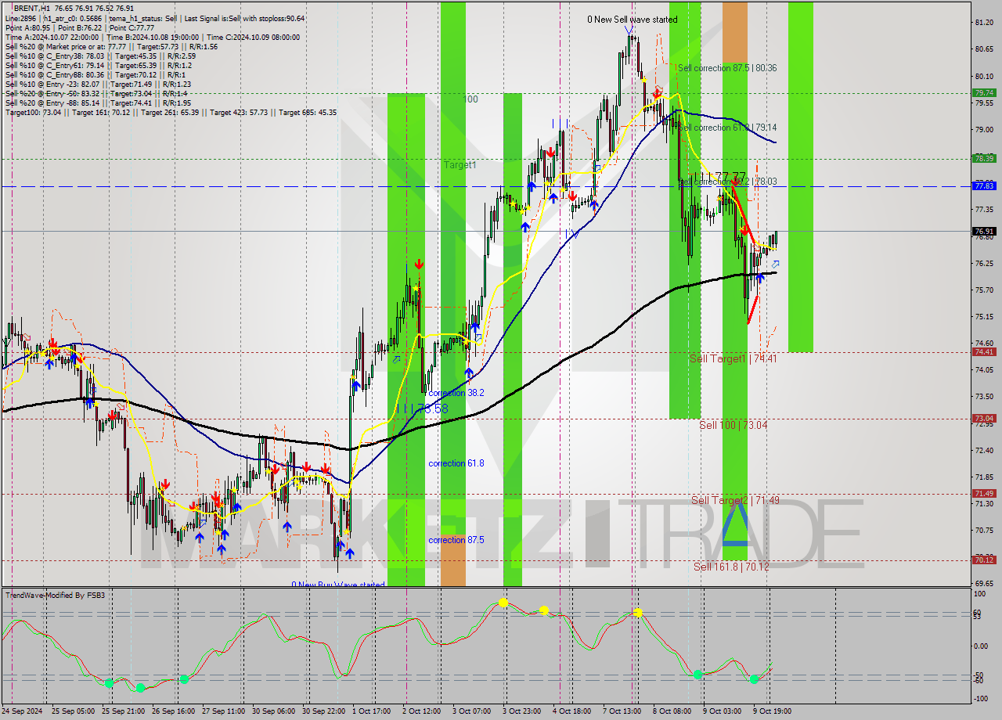Click the '9 Oct 19:00' time axis label
The width and height of the screenshot is (1002, 720).
[x=772, y=711]
